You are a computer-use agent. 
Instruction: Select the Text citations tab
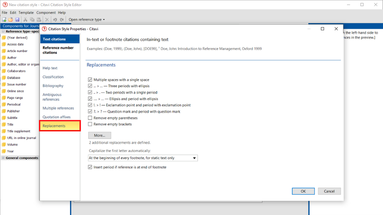(60, 39)
